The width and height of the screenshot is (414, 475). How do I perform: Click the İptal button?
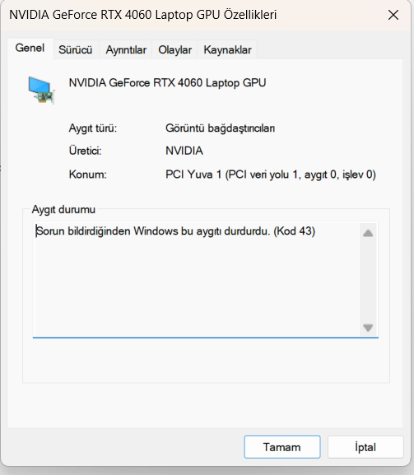[x=365, y=447]
